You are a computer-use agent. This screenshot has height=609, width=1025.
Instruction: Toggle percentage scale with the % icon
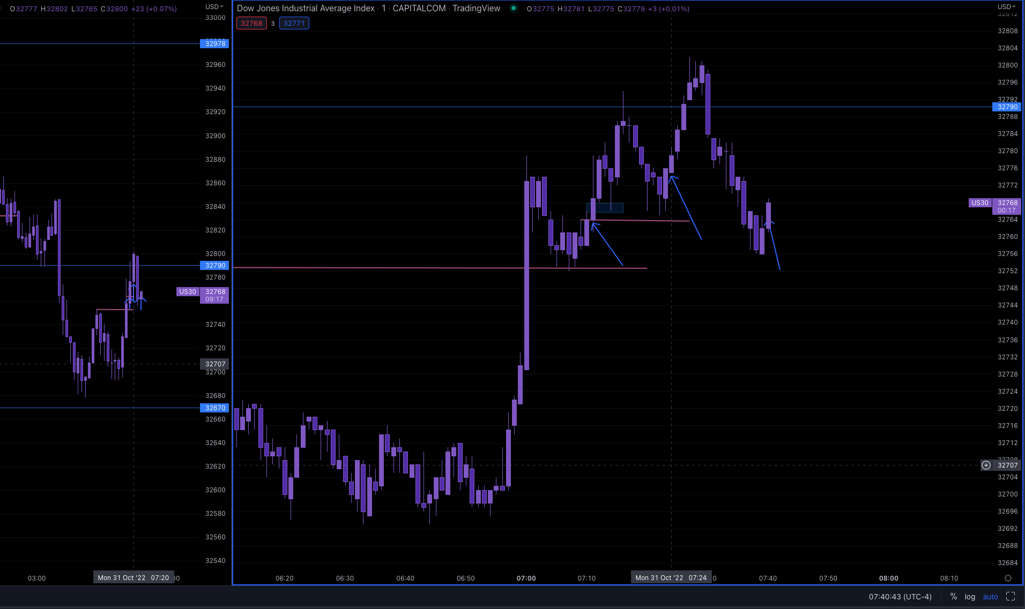[954, 596]
